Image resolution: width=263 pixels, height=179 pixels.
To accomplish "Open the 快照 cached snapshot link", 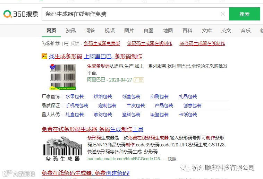I will click(x=172, y=159).
